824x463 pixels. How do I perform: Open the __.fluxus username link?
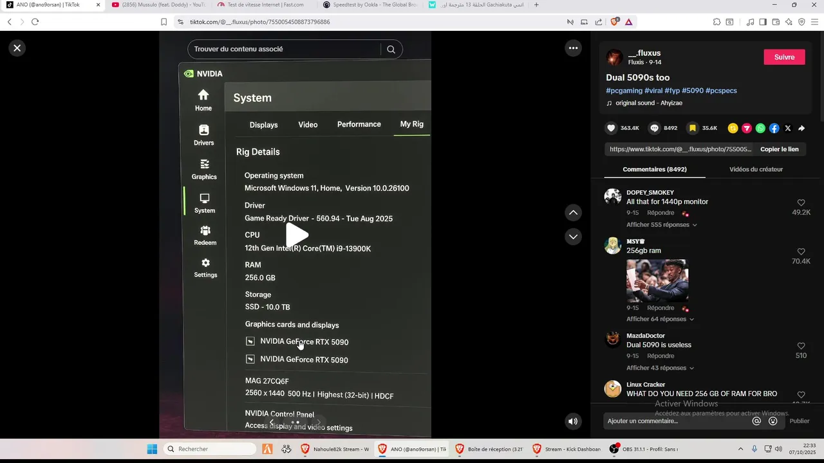coord(644,53)
